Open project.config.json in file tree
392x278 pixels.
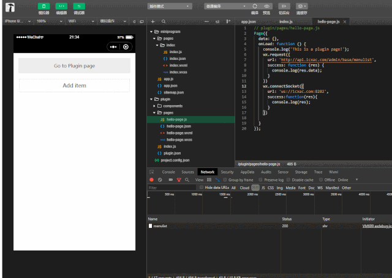(x=175, y=160)
